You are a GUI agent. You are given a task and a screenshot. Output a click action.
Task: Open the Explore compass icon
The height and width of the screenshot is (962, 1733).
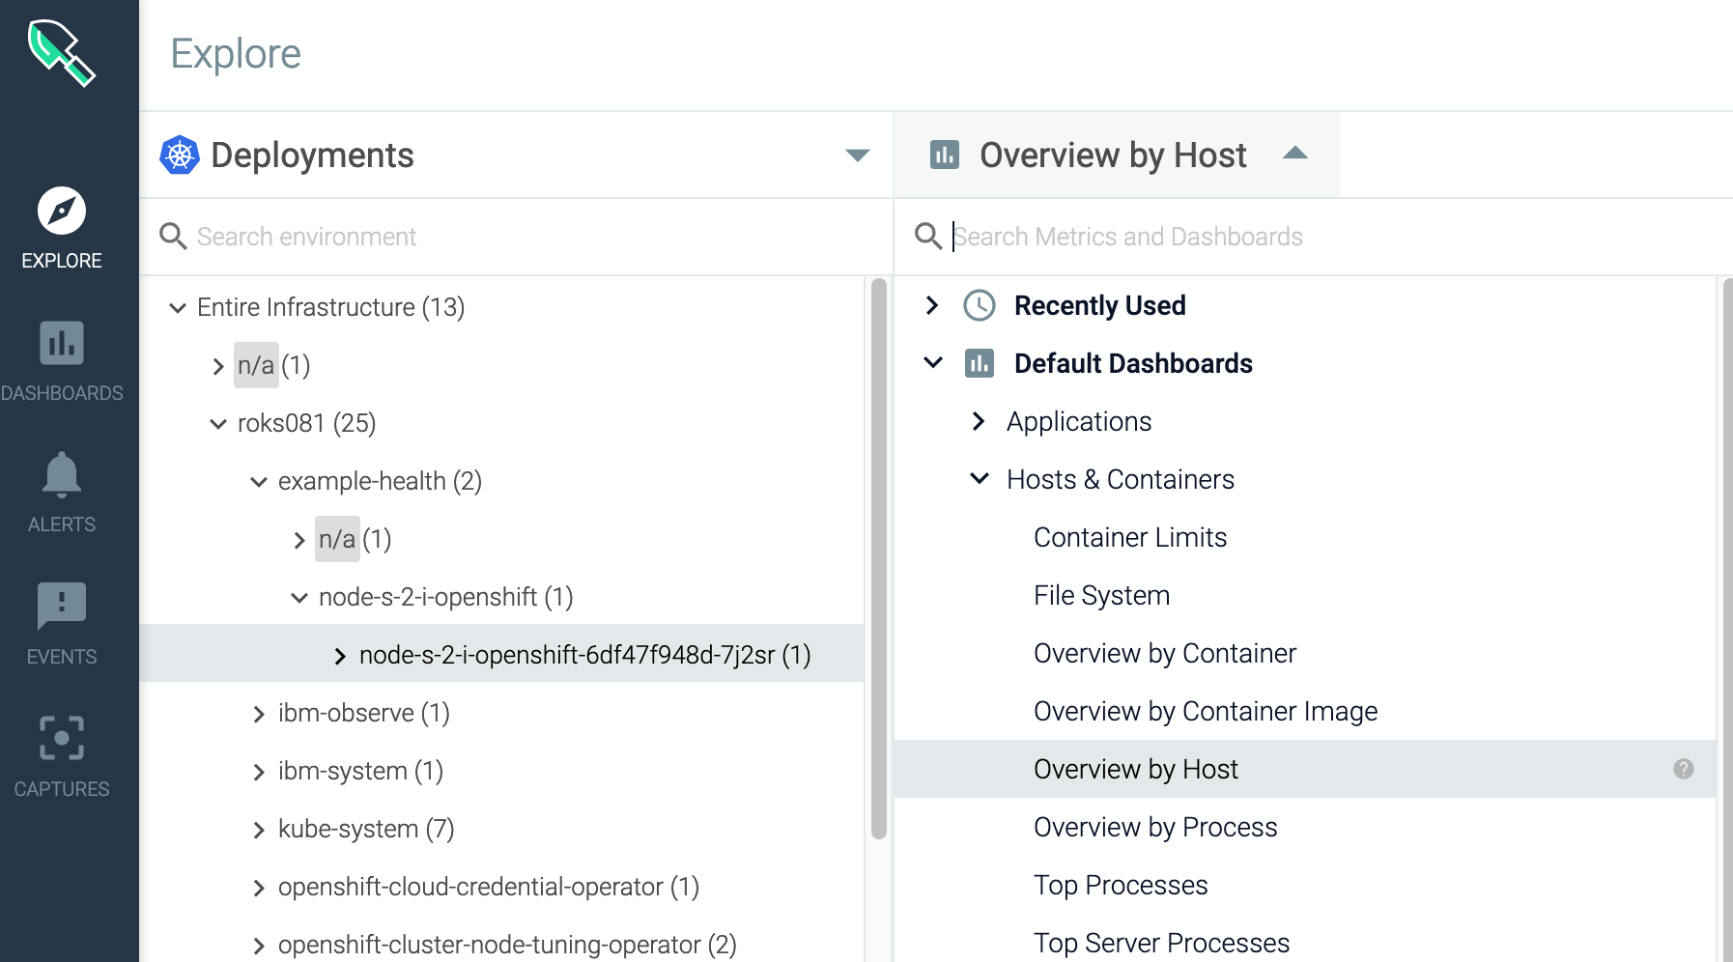[62, 211]
